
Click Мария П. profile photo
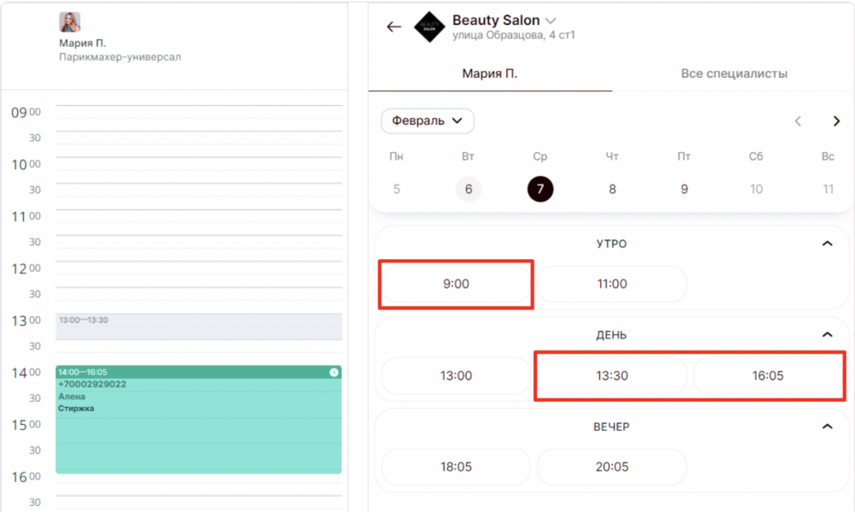70,22
